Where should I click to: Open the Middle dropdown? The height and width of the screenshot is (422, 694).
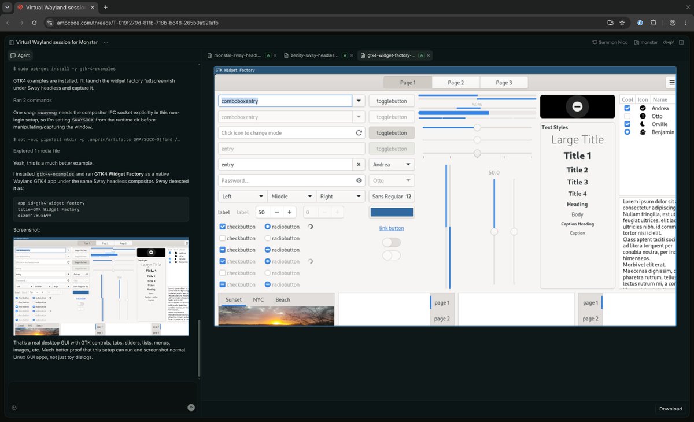coord(291,197)
